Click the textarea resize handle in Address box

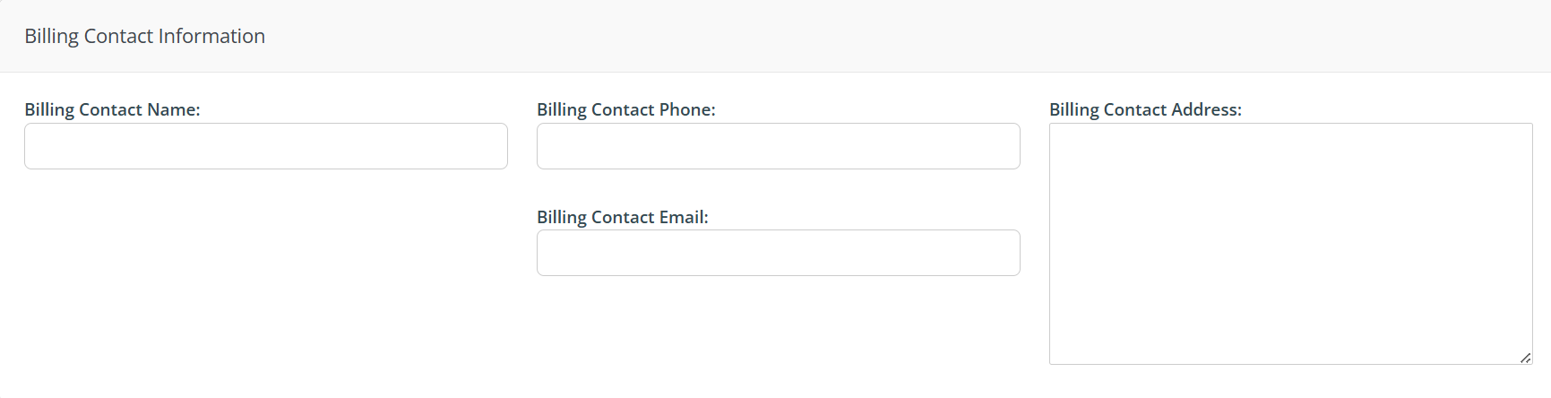(x=1525, y=358)
